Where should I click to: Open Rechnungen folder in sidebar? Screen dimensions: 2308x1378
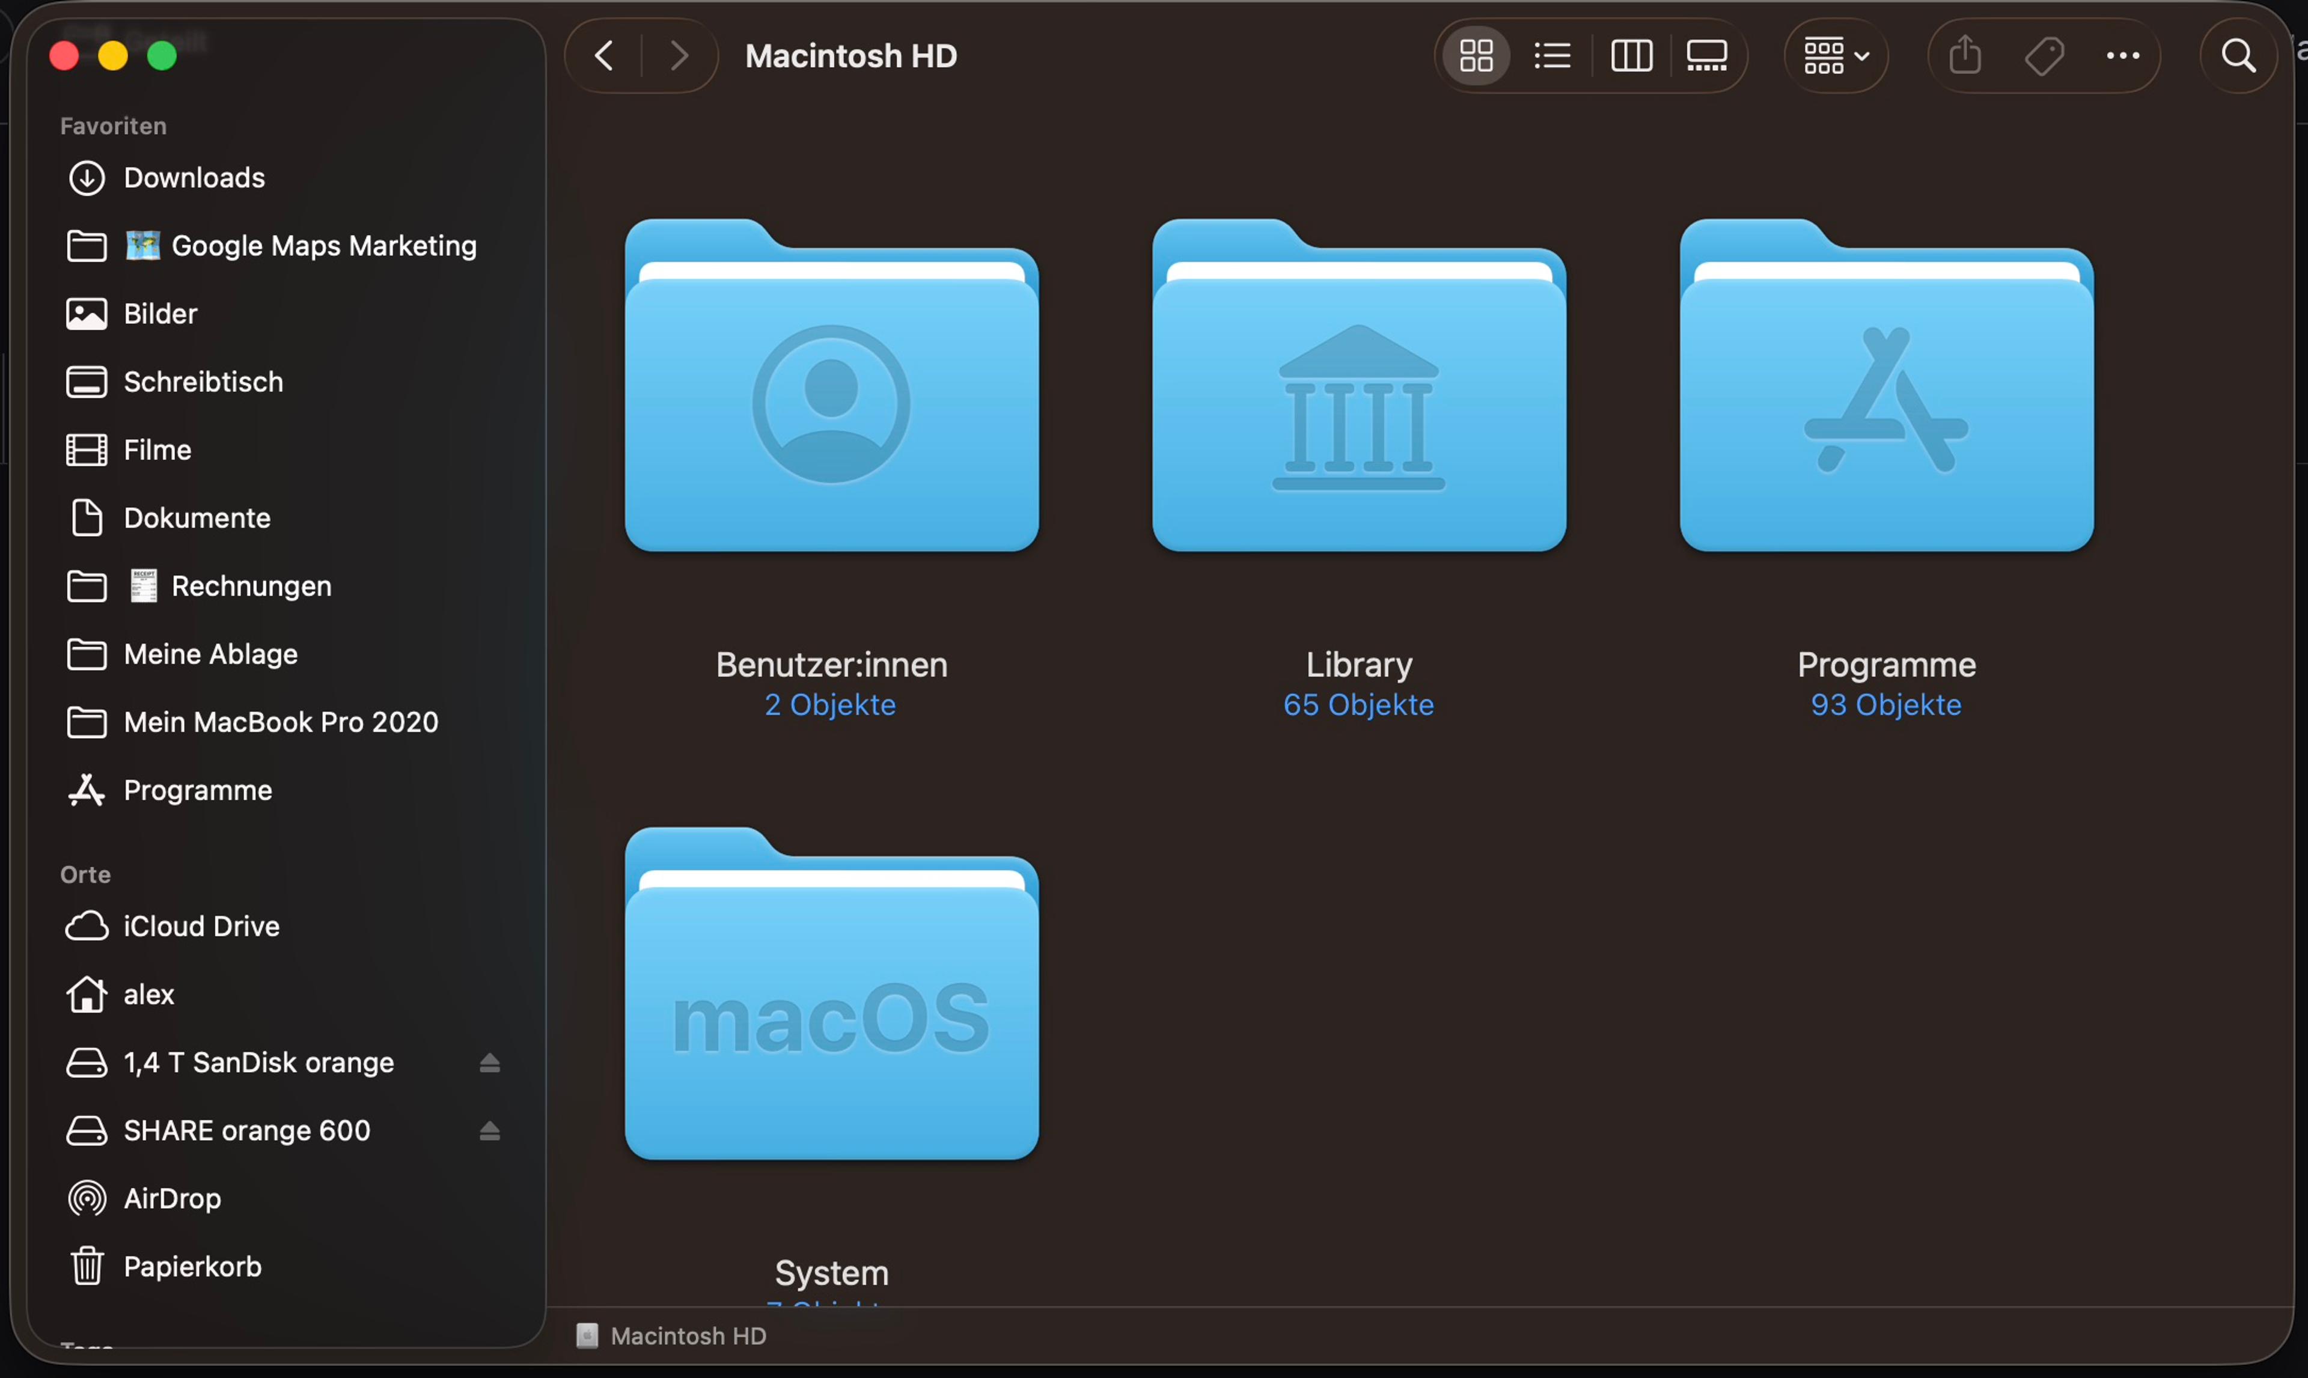pyautogui.click(x=286, y=586)
